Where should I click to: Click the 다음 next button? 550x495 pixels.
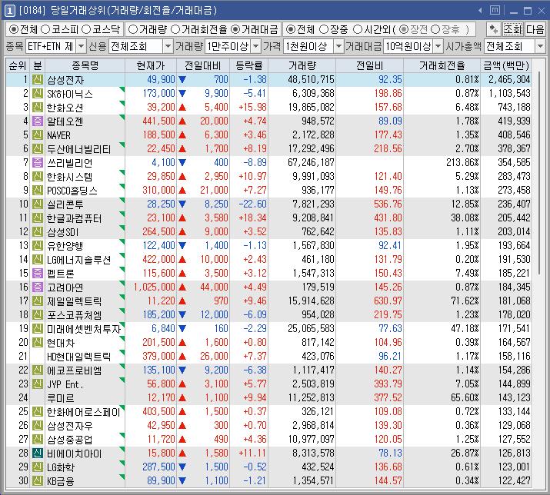pyautogui.click(x=535, y=29)
